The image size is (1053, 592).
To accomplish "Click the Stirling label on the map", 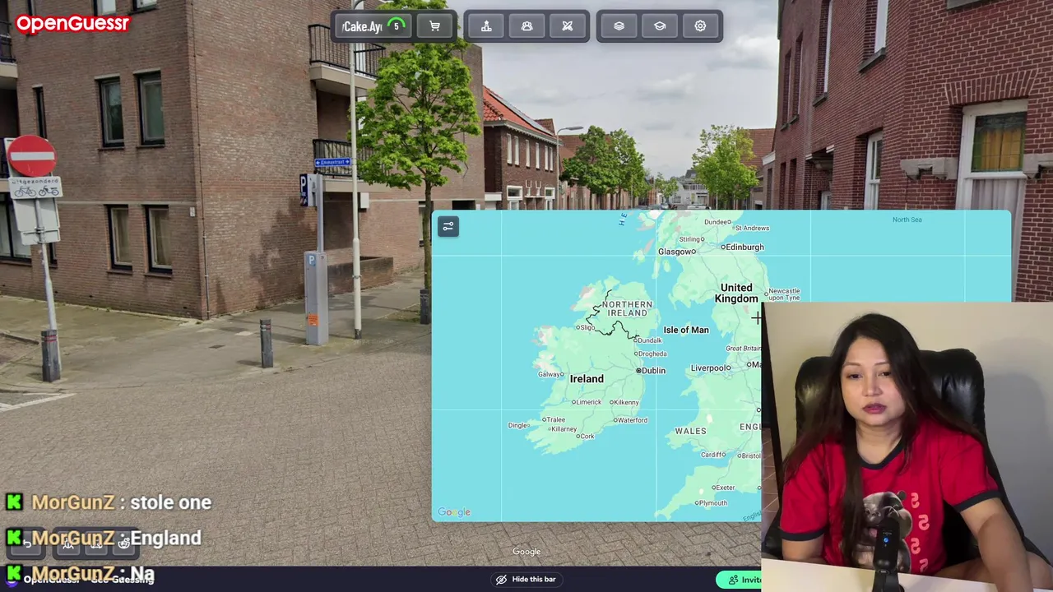I will coord(689,239).
